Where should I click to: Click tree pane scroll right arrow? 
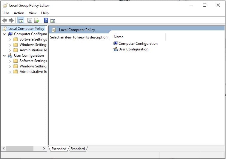coord(44,148)
